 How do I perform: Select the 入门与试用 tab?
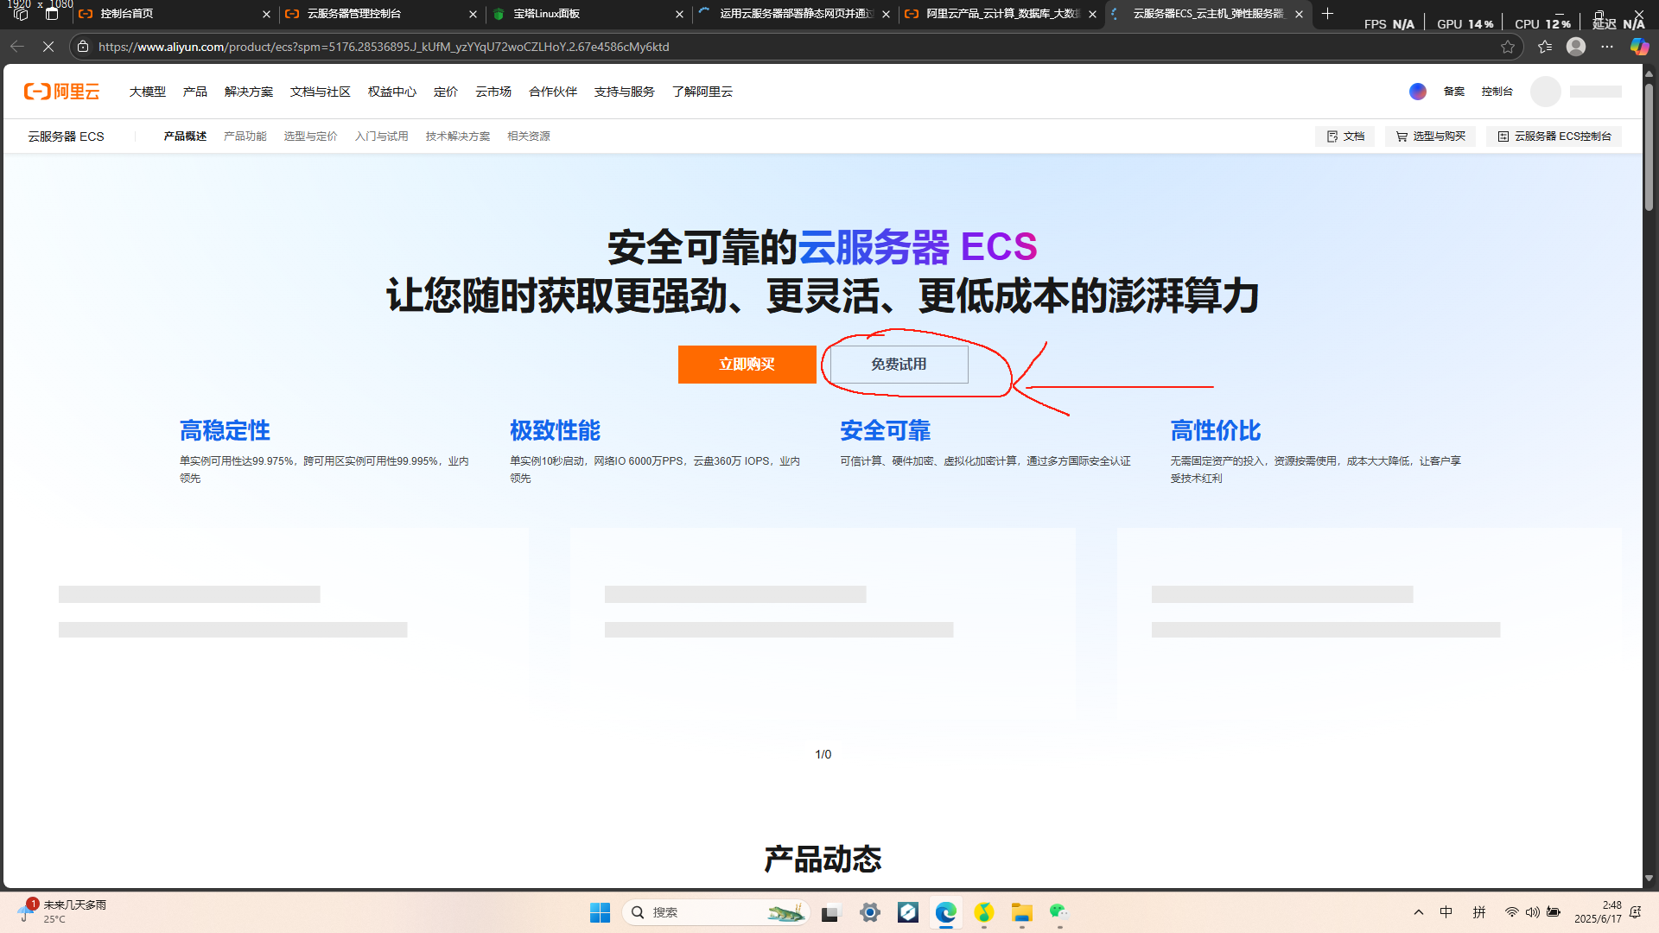point(381,136)
